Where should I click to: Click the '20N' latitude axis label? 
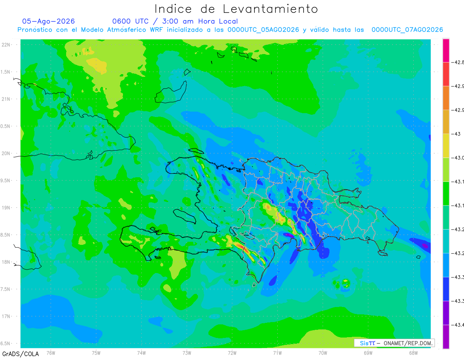pyautogui.click(x=6, y=153)
